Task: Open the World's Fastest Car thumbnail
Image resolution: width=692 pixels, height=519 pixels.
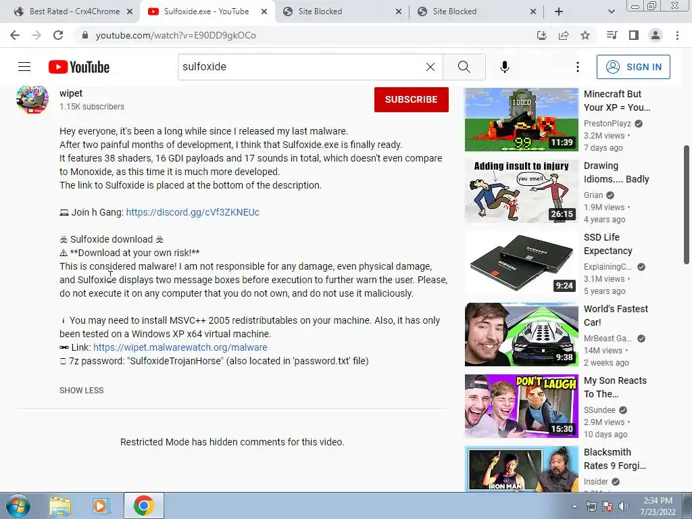Action: click(521, 335)
